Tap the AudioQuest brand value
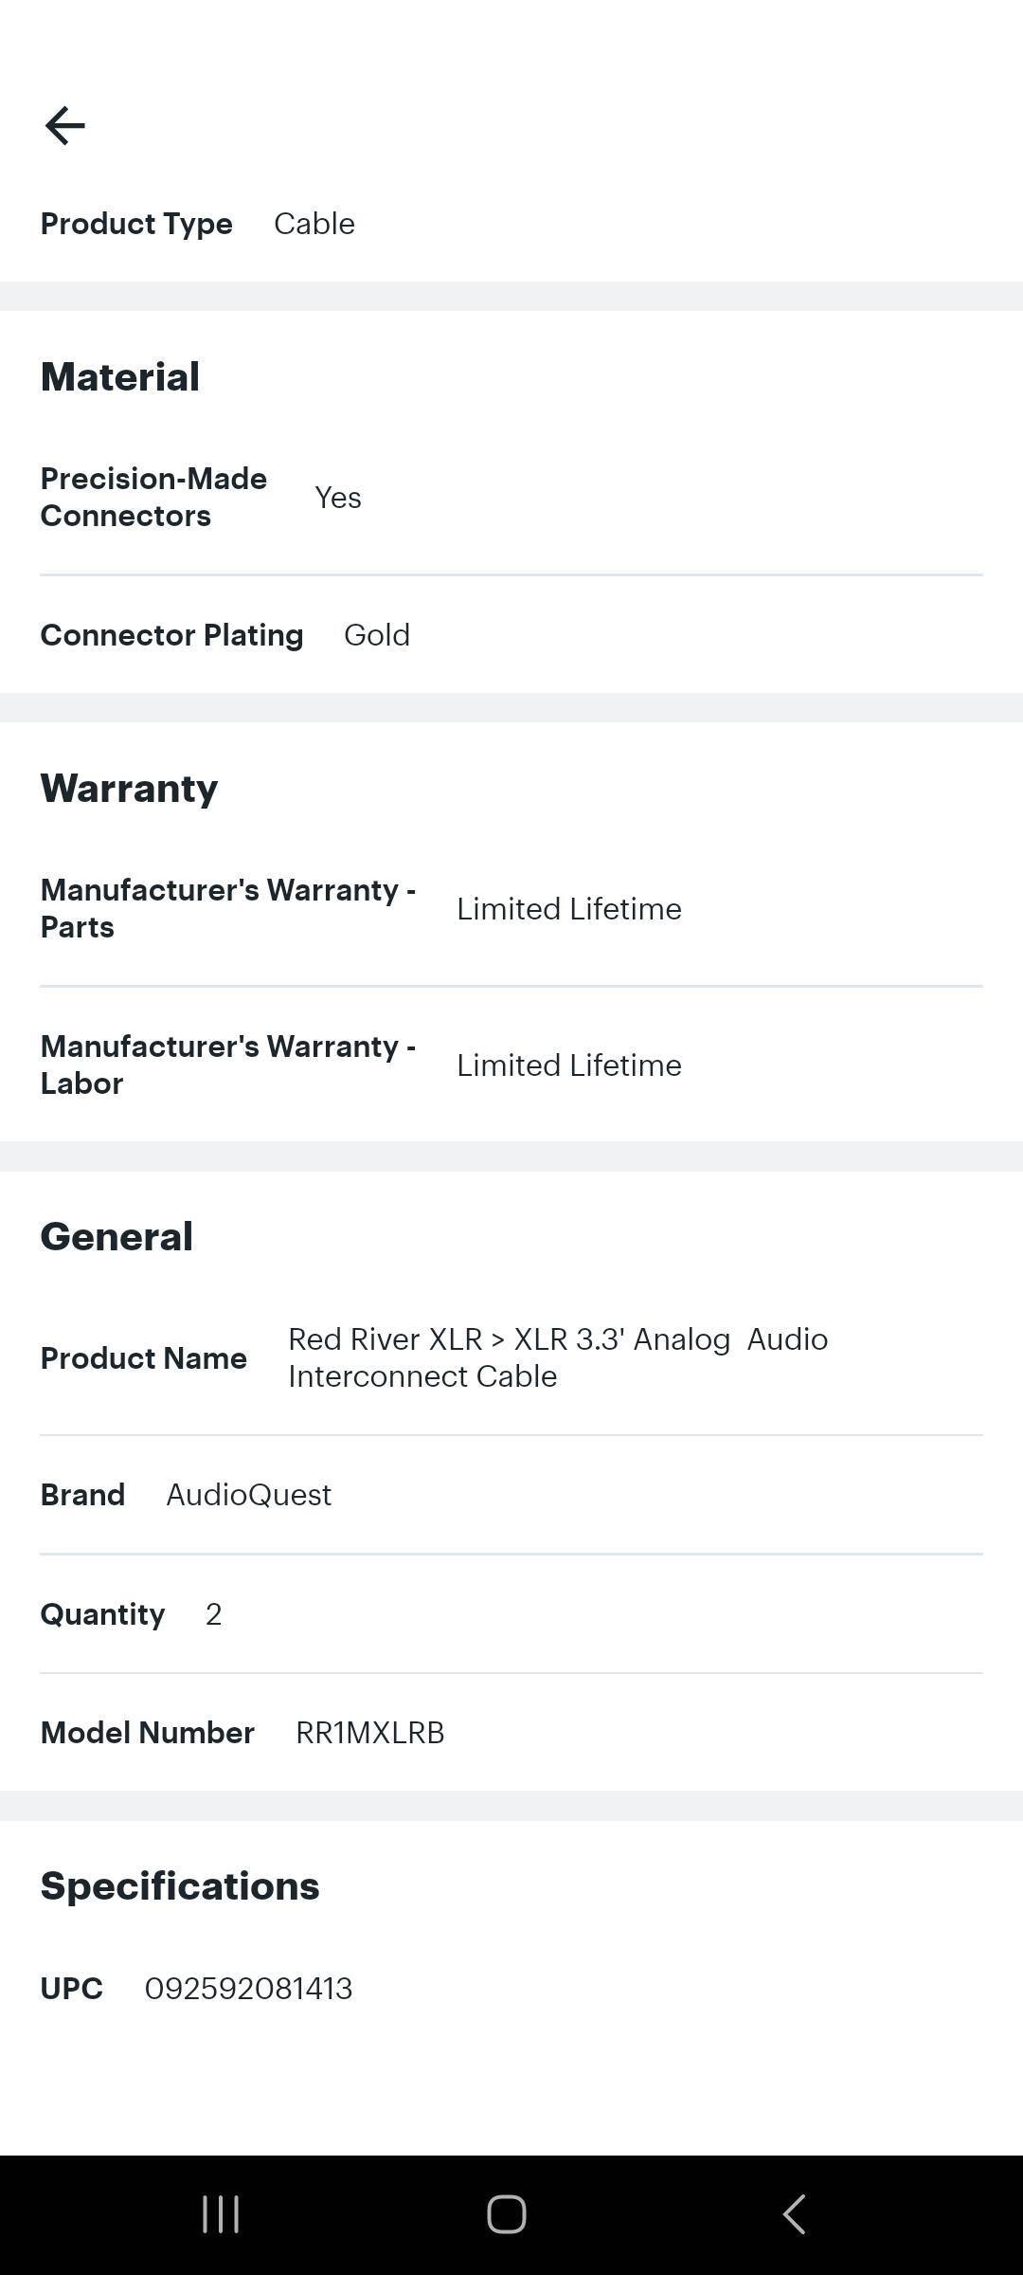This screenshot has width=1023, height=2275. 248,1495
